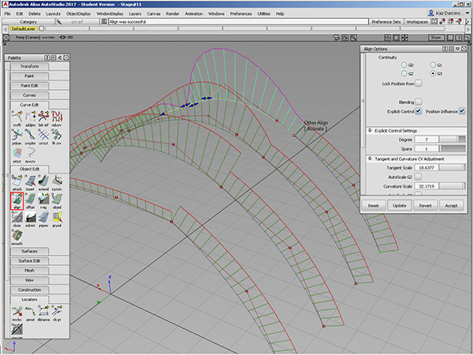Select the qryed query edit tool

point(57,219)
